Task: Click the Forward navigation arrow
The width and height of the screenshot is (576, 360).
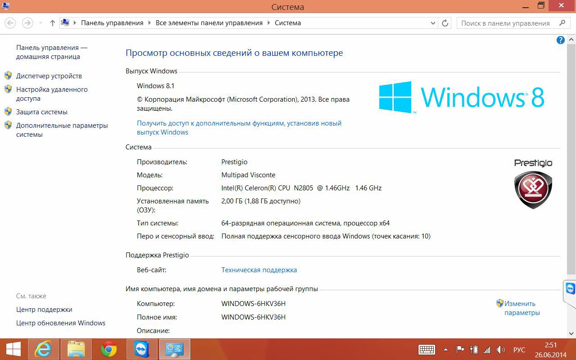Action: click(x=27, y=23)
